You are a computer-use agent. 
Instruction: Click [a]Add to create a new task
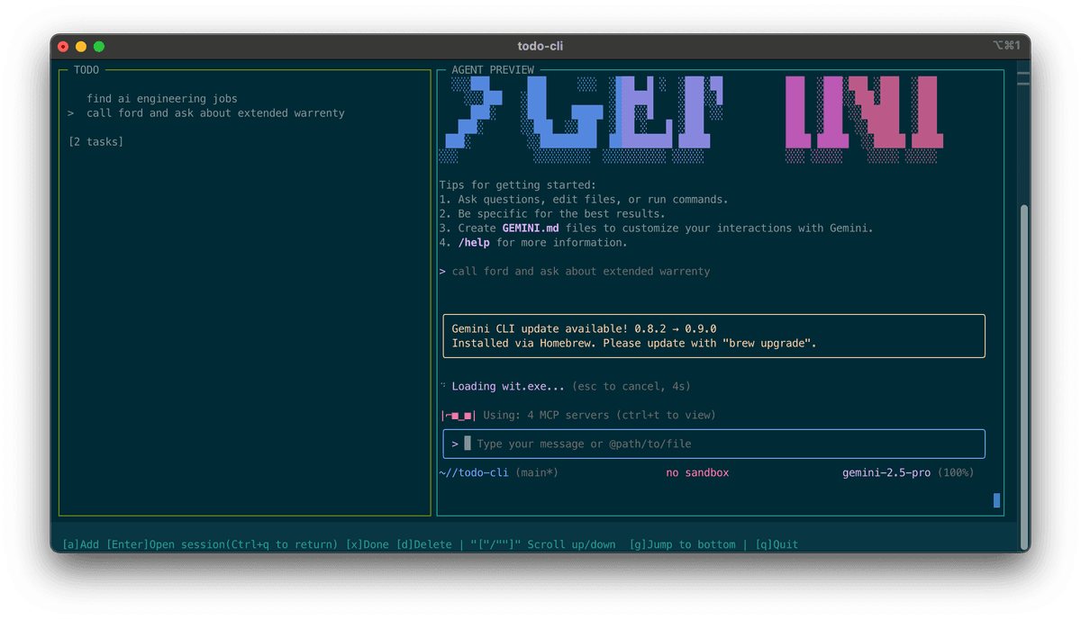(79, 543)
